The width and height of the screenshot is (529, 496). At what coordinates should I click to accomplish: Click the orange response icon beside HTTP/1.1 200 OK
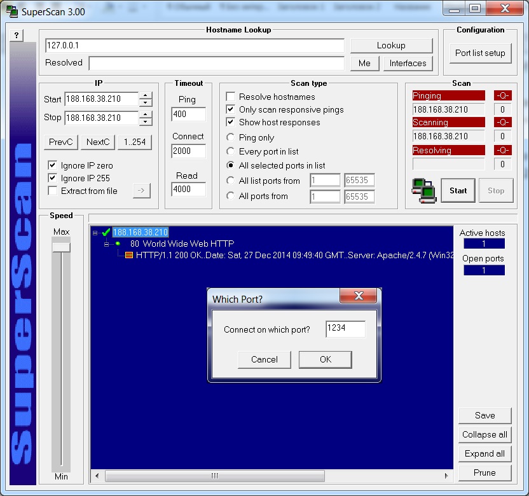coord(129,255)
